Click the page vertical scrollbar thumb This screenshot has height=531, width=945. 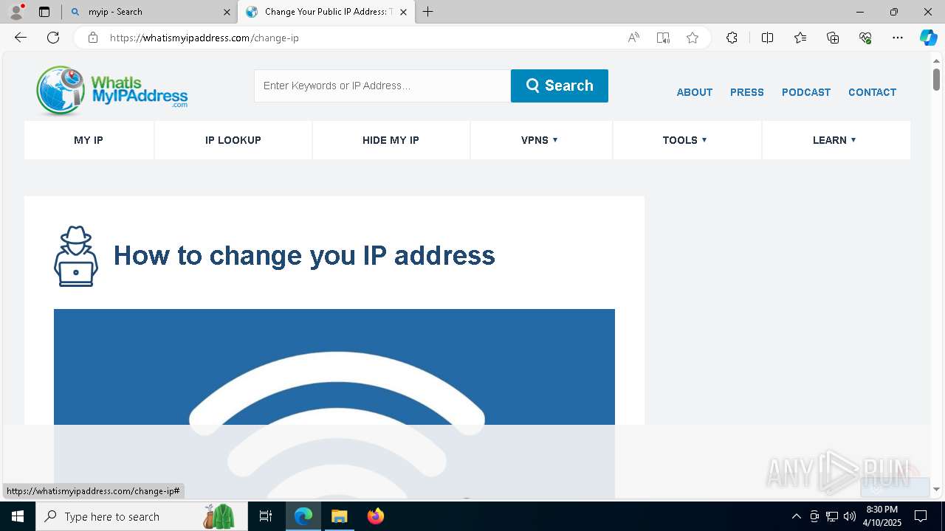936,79
